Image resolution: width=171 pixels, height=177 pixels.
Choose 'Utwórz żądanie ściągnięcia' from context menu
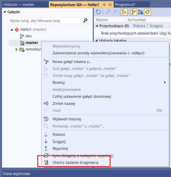coord(75,163)
